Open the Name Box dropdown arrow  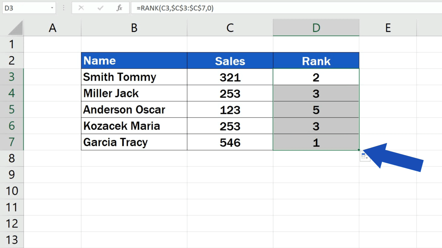[52, 8]
